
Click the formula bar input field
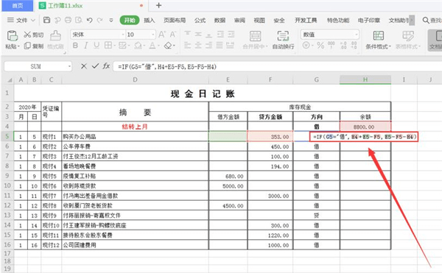[x=277, y=66]
